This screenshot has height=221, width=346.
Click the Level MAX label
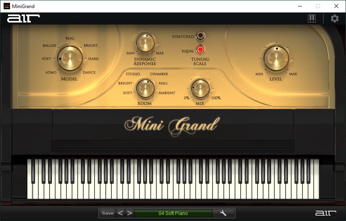(x=293, y=74)
